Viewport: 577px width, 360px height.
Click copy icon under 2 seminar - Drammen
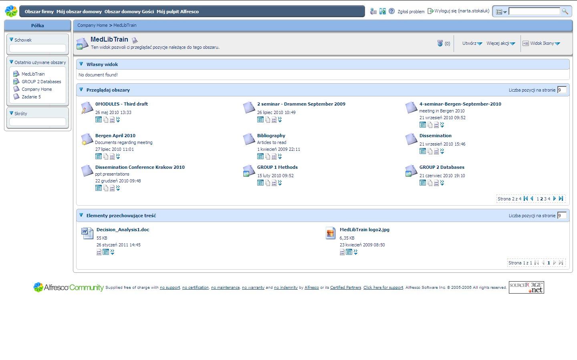[268, 120]
